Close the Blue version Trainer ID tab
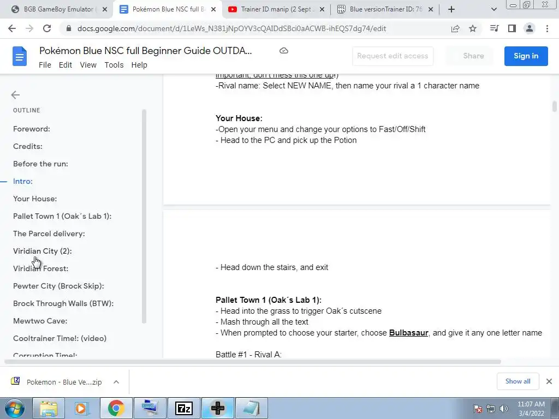Screen dimensions: 559x419 [x=431, y=9]
